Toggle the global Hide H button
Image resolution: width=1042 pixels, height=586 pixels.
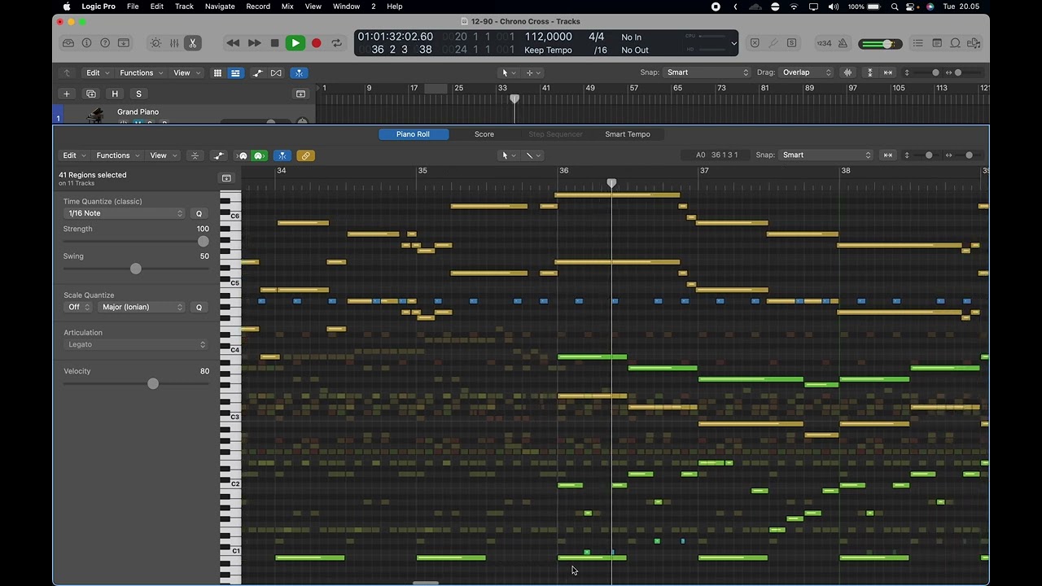(115, 94)
